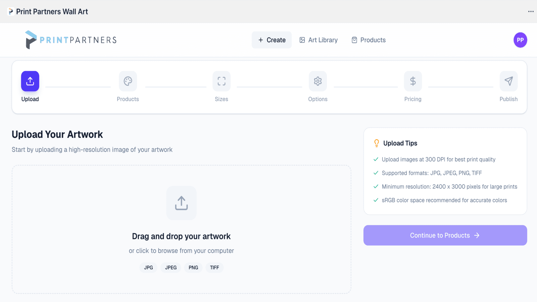This screenshot has height=302, width=537.
Task: Click tip 'Supported formats: JPG, JPEG, PNG, TIFF'
Action: click(x=432, y=173)
